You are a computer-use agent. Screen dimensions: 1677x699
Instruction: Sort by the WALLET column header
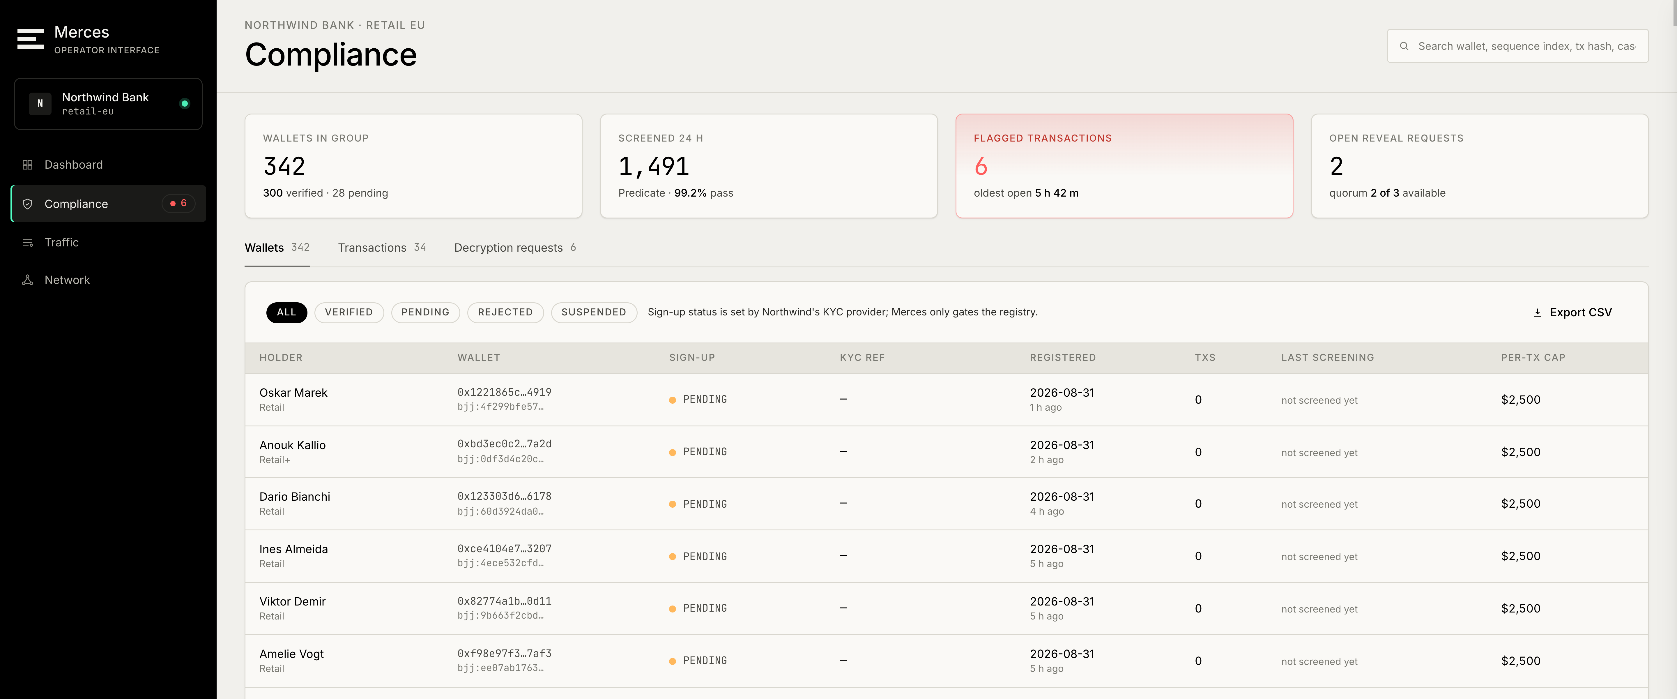(x=479, y=358)
